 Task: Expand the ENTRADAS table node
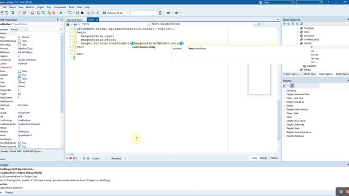[x=297, y=36]
